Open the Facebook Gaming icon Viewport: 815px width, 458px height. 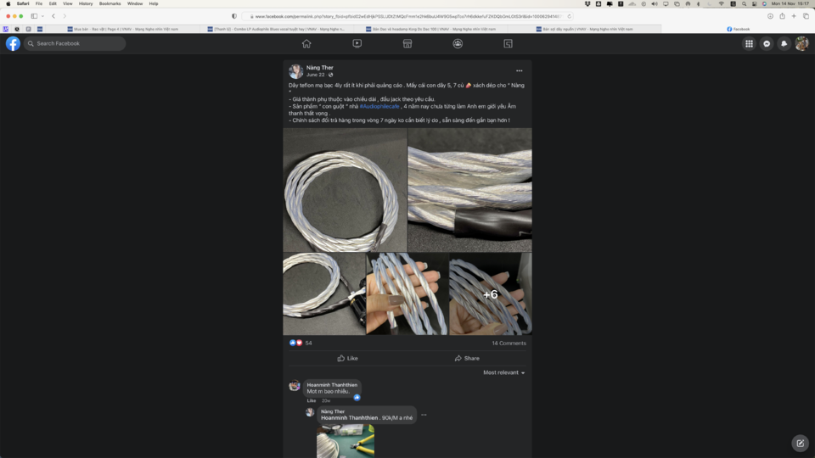(508, 43)
